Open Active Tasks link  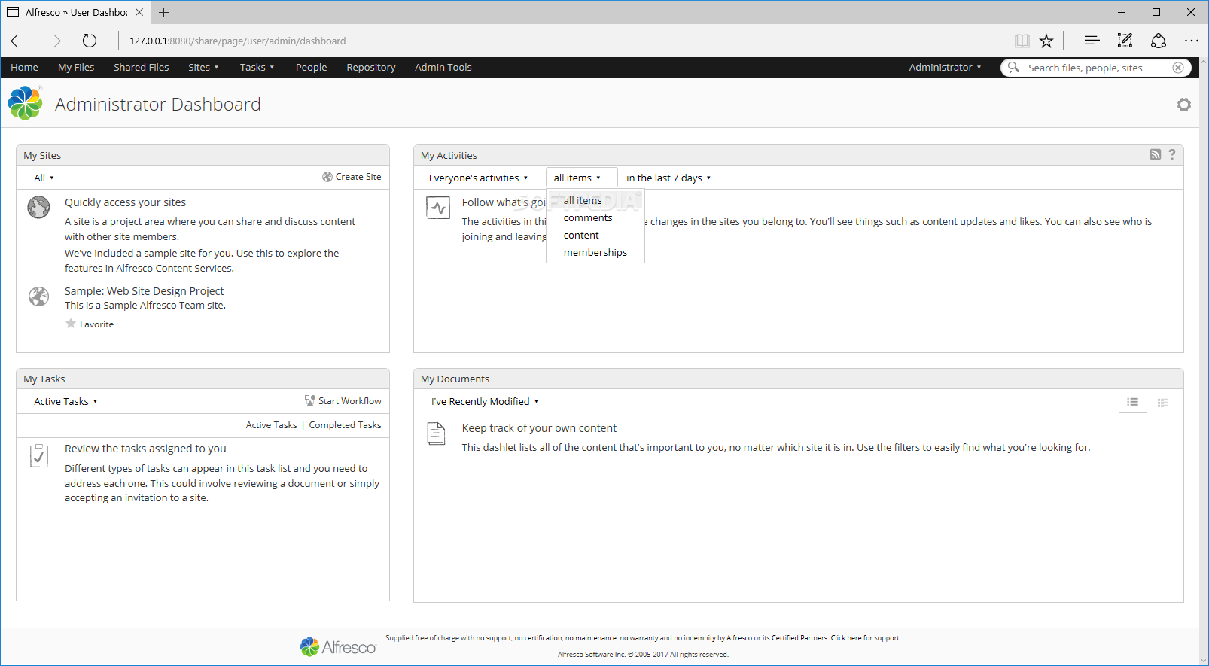(271, 424)
